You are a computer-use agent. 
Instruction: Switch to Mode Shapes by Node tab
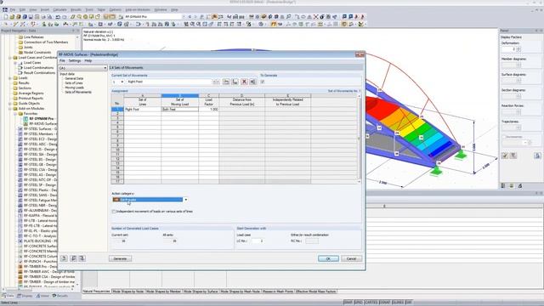click(x=128, y=292)
